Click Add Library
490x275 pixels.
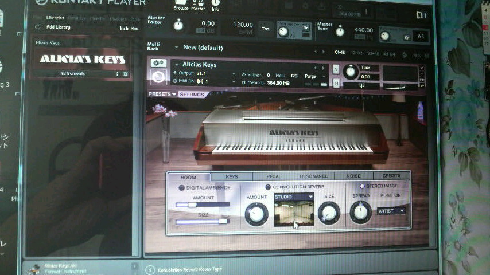(59, 27)
